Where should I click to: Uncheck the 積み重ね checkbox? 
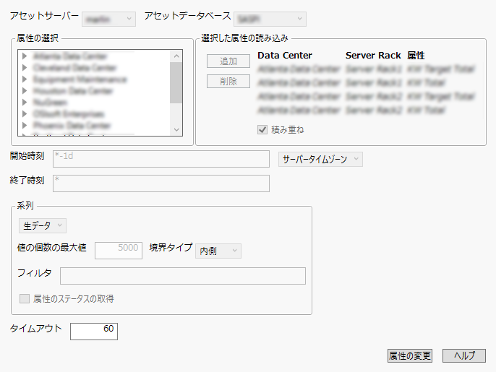262,129
